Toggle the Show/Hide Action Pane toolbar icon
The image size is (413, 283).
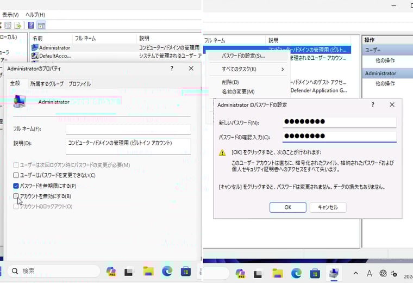pyautogui.click(x=41, y=25)
